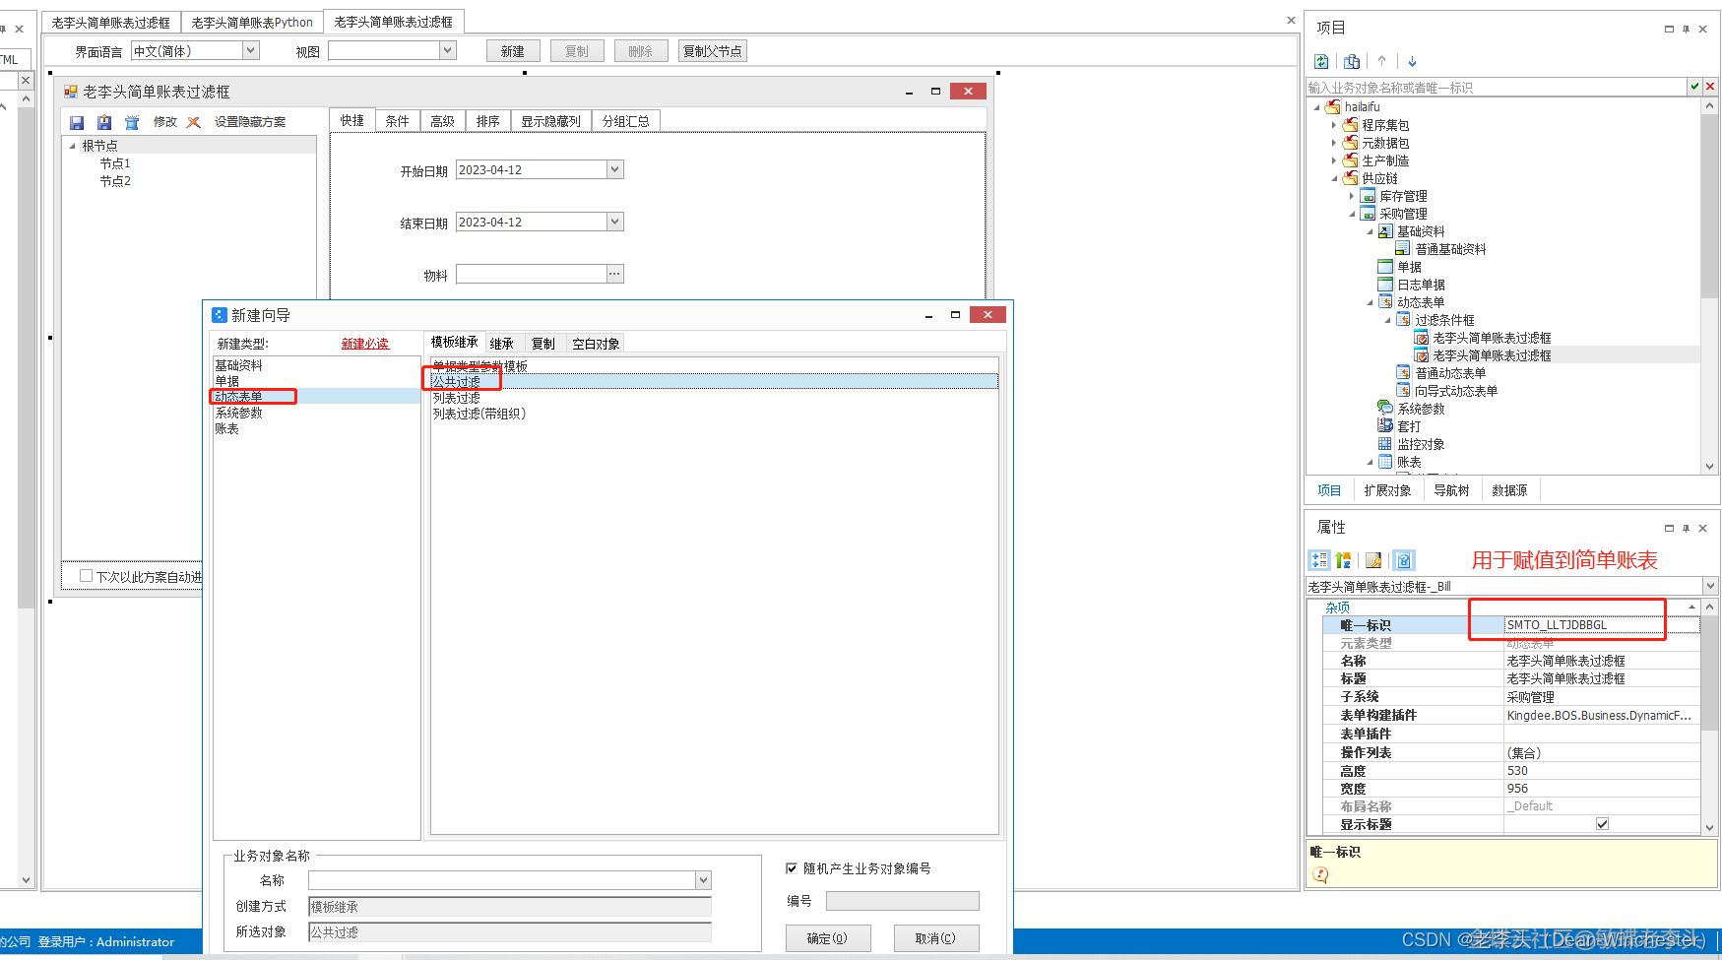
Task: Open the 结束日期 date dropdown
Action: 615,222
